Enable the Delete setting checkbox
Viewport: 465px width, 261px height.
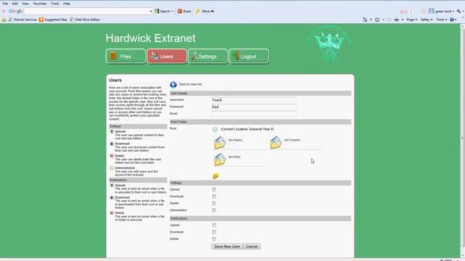click(214, 204)
